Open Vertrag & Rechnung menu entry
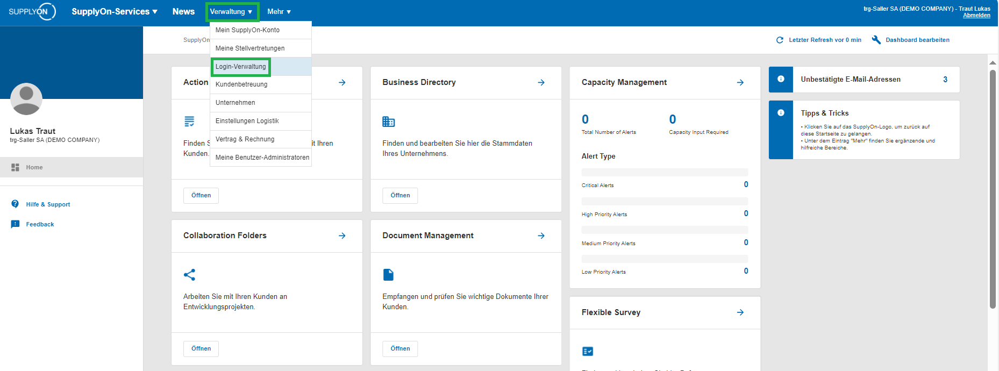The height and width of the screenshot is (371, 999). pos(245,139)
